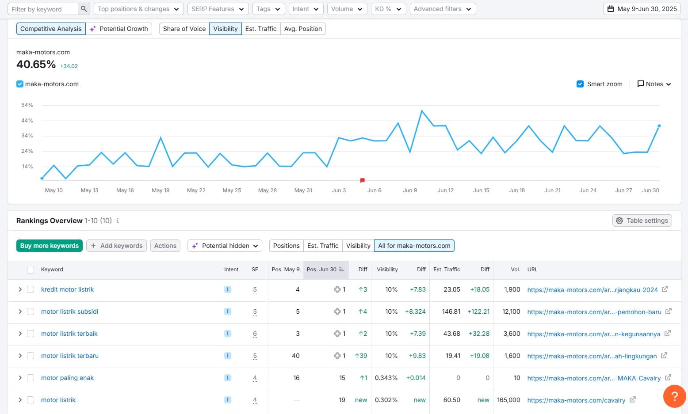688x414 pixels.
Task: Open Top positions & changes dropdown
Action: 139,9
